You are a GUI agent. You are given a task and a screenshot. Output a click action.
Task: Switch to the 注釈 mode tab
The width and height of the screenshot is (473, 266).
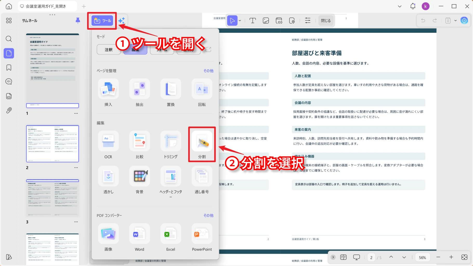pyautogui.click(x=109, y=49)
